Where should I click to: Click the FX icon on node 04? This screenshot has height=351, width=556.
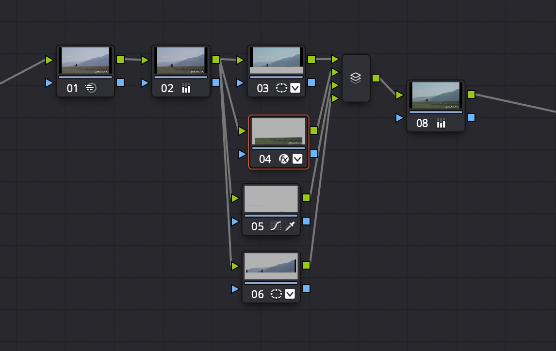pos(284,159)
